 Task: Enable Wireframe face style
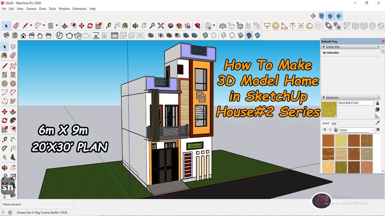coord(223,36)
